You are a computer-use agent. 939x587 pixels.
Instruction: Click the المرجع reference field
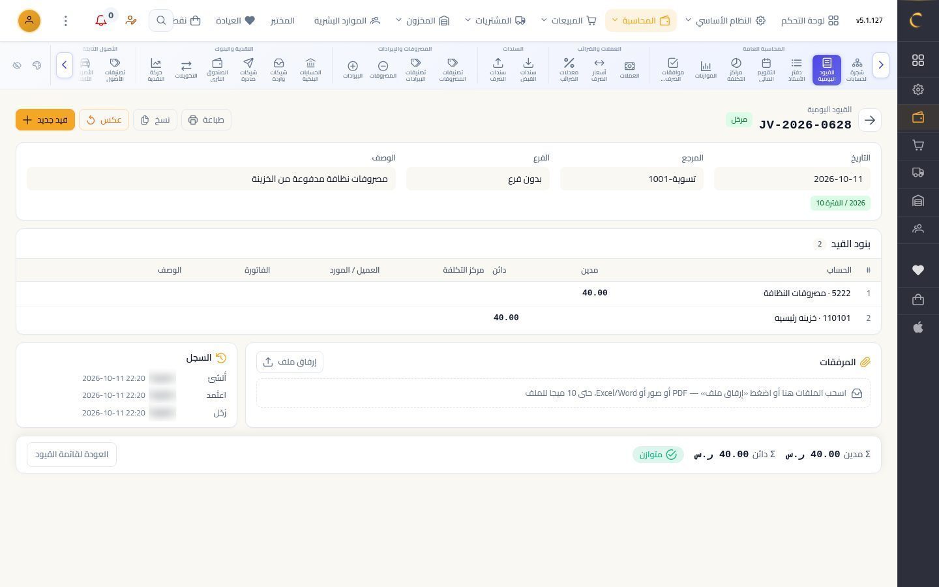click(x=631, y=179)
